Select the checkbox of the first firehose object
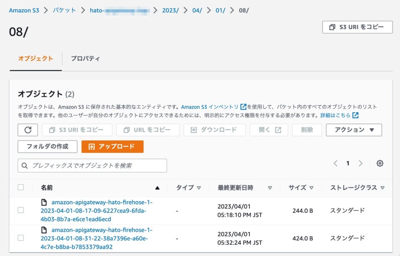Viewport: 400px width, 256px height. tap(21, 210)
